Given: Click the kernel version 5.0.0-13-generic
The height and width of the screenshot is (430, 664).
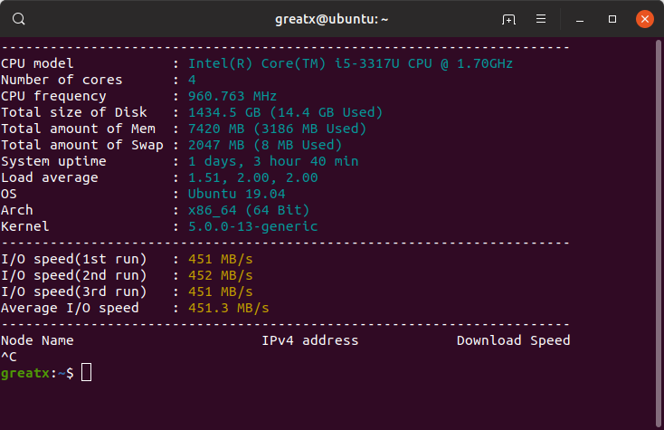Looking at the screenshot, I should [x=252, y=226].
